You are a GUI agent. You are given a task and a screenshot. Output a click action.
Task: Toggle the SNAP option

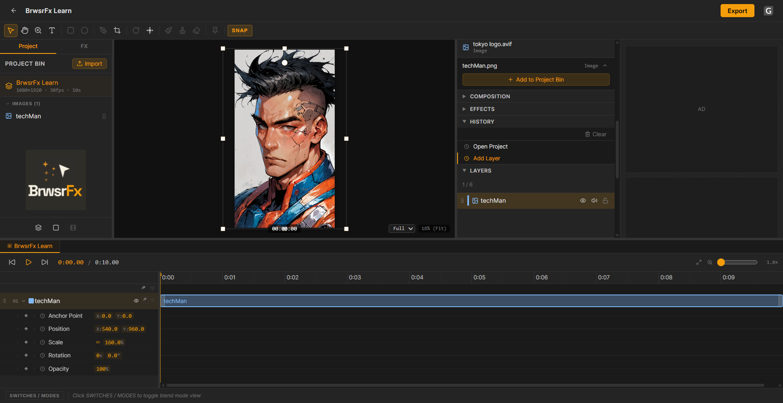[x=240, y=31]
